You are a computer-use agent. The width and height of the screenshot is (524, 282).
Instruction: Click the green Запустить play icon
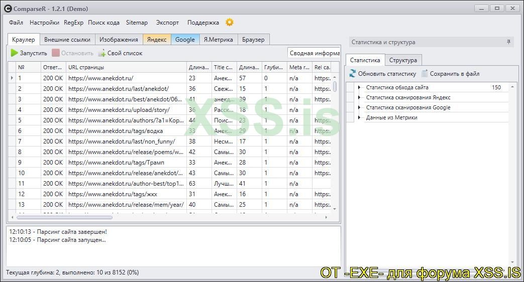[15, 53]
